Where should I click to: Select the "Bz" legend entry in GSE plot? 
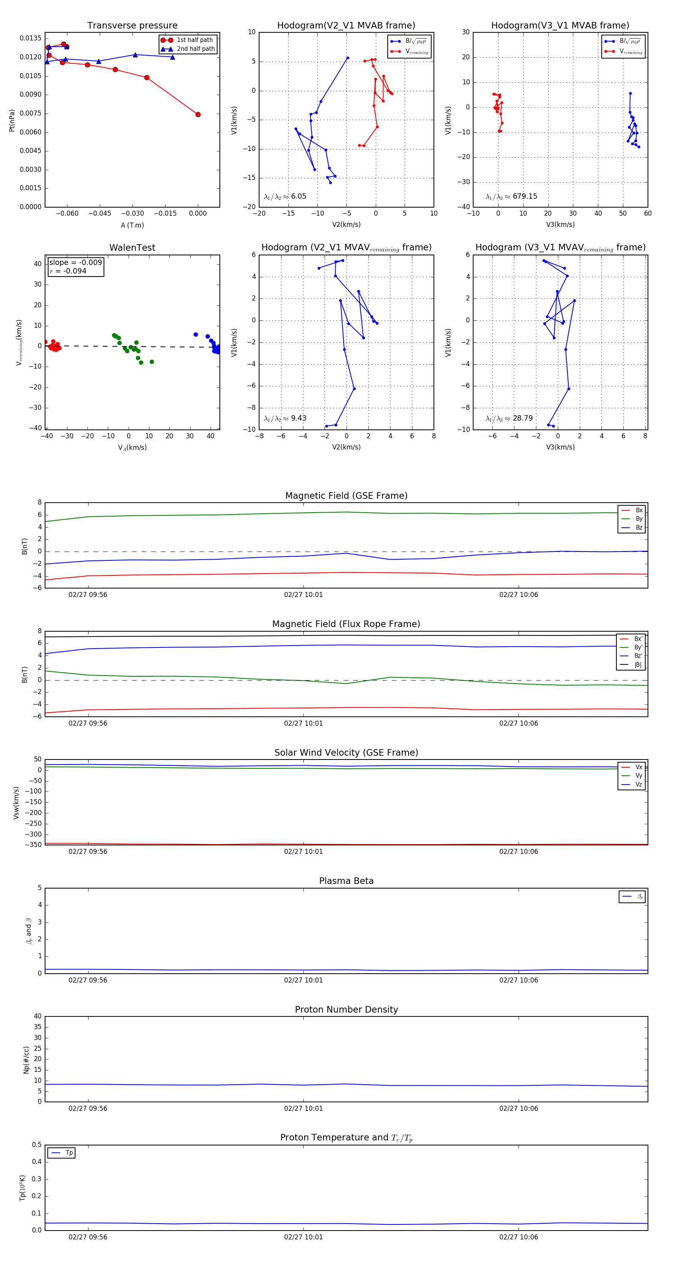[632, 527]
